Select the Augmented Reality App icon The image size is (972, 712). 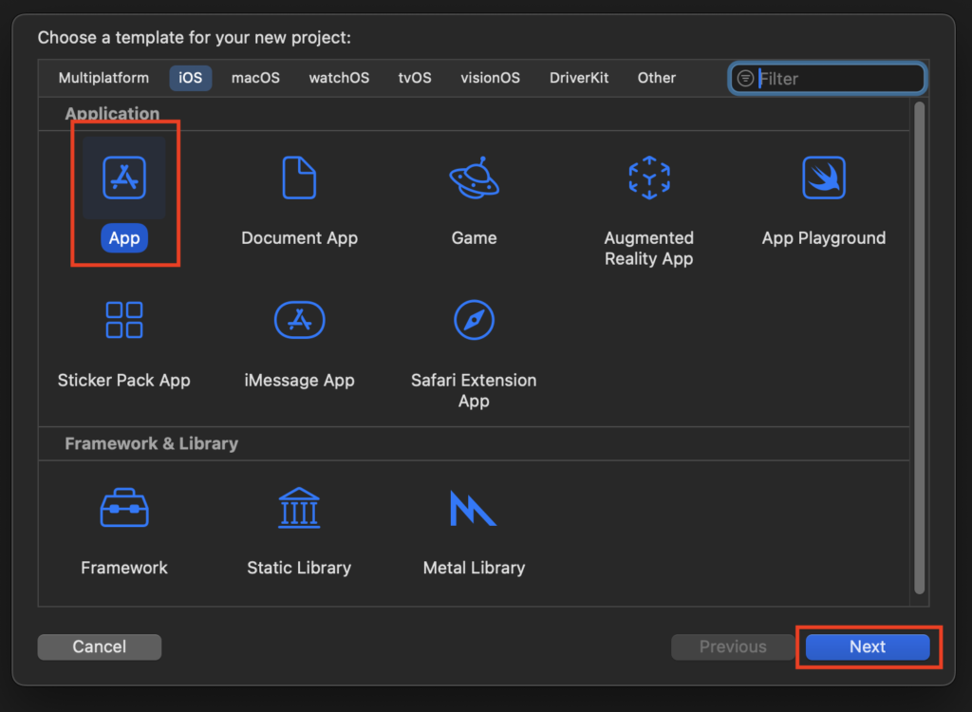click(x=649, y=178)
